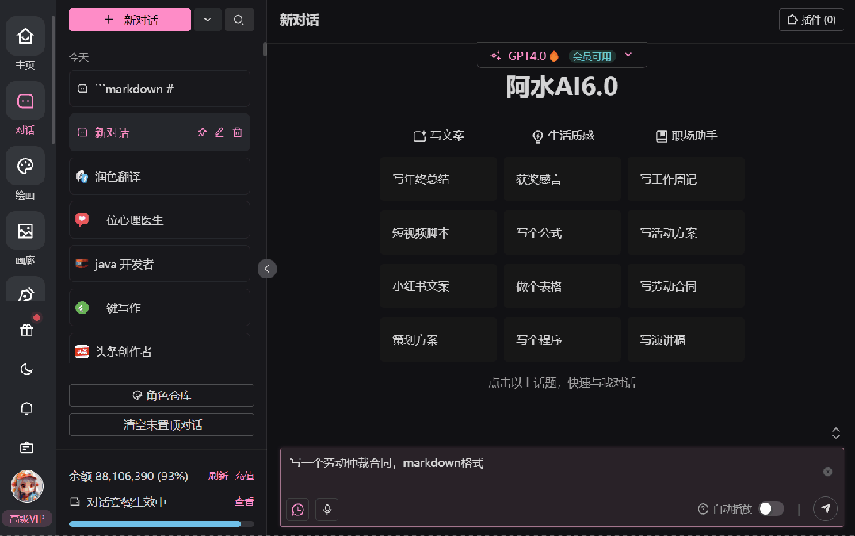Choose the 写个公式 prompt card
Viewport: 855px width, 536px height.
pyautogui.click(x=562, y=232)
